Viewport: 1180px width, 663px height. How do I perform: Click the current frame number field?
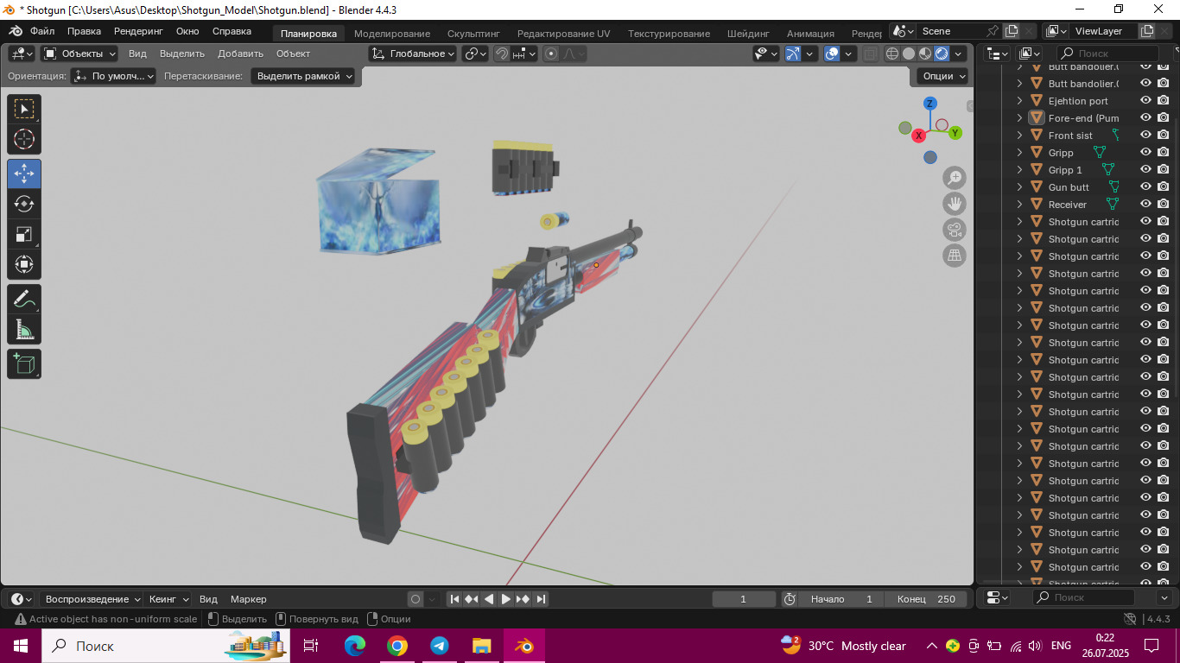pyautogui.click(x=744, y=599)
